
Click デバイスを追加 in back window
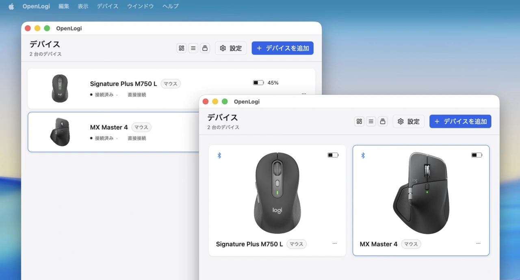coord(282,48)
